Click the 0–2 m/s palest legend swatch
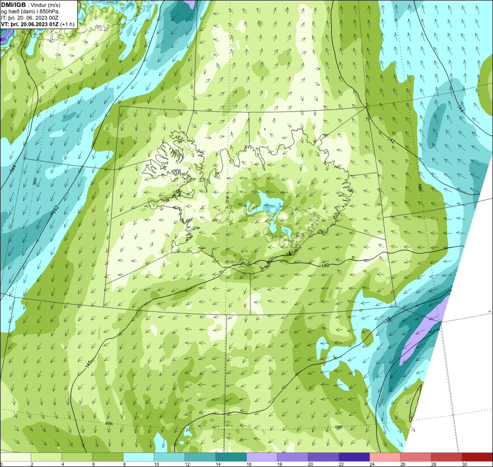 click(15, 457)
